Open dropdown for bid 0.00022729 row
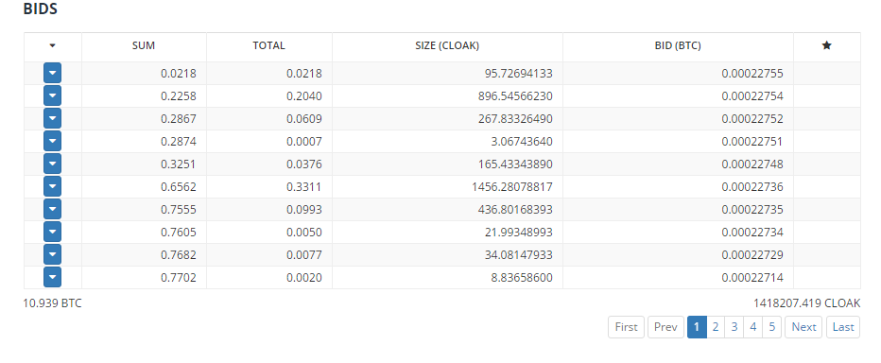881x363 pixels. tap(52, 254)
